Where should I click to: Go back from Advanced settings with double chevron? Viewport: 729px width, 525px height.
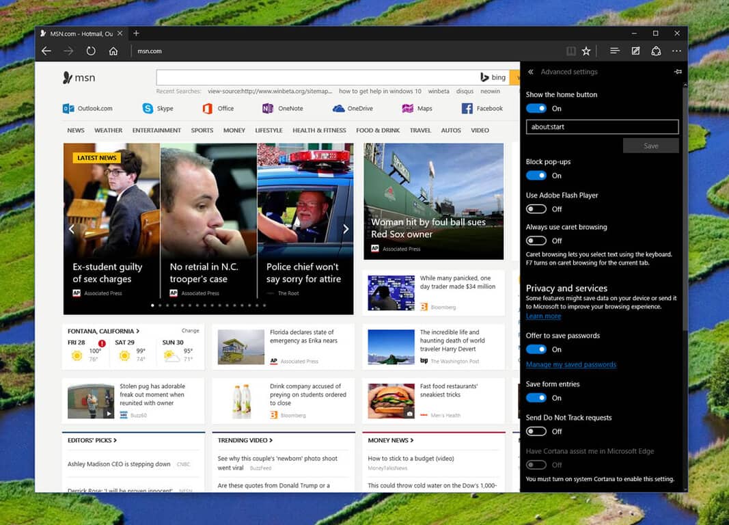530,72
